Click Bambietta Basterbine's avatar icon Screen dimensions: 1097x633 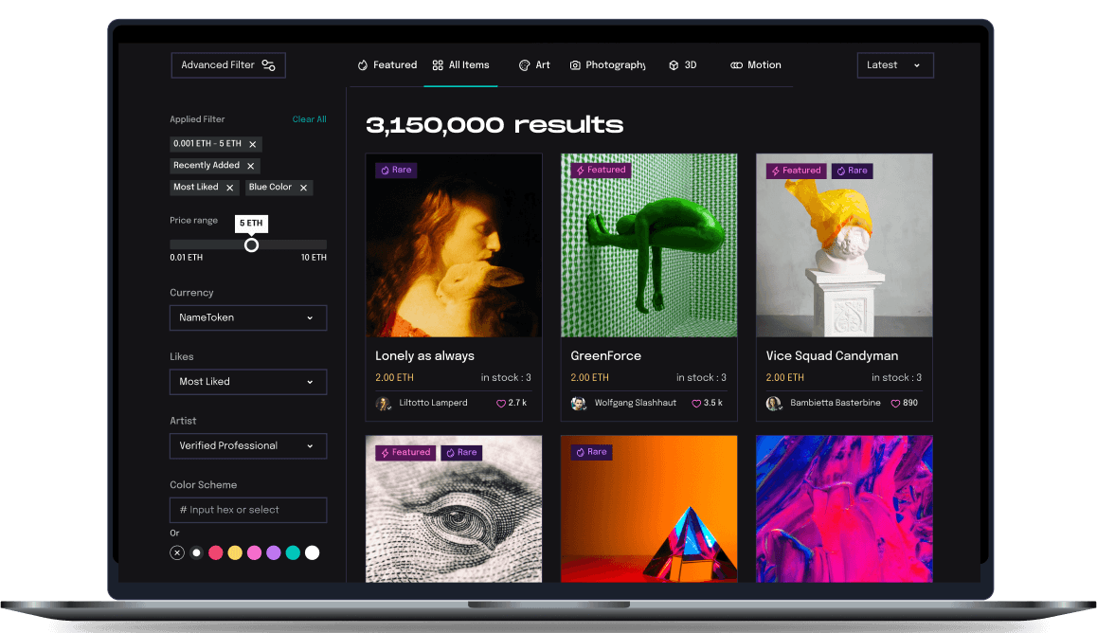pyautogui.click(x=774, y=404)
